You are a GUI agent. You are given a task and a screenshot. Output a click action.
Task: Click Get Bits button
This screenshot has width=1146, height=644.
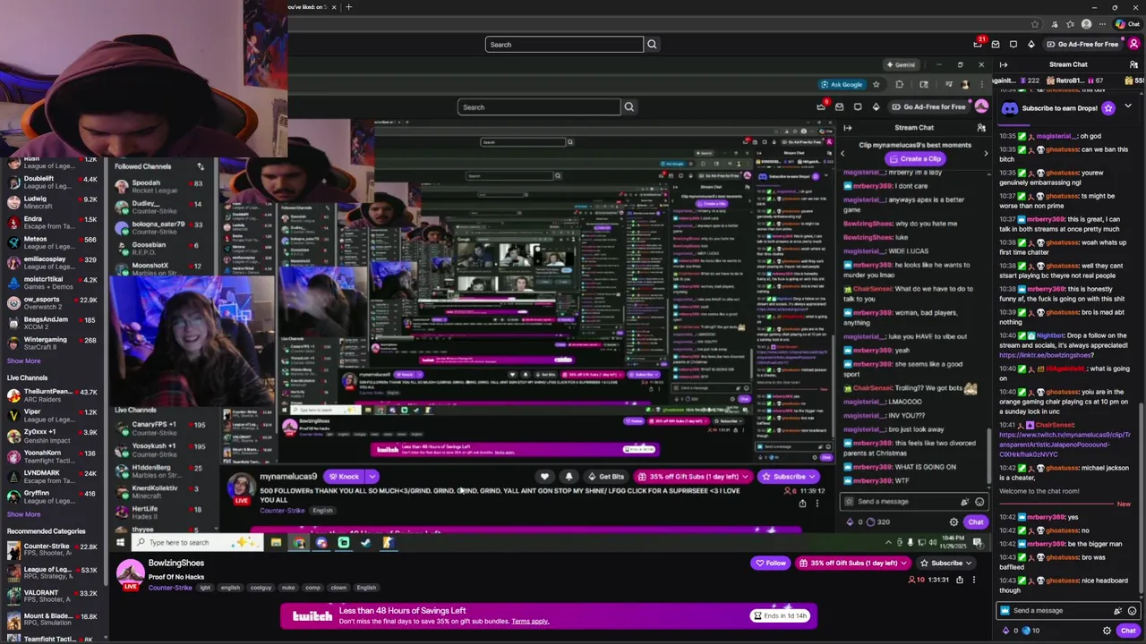606,477
